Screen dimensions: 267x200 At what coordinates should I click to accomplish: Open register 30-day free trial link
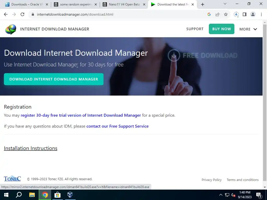81,115
